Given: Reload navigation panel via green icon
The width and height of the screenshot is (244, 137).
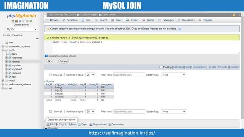Looking at the screenshot, I should [x=31, y=21].
